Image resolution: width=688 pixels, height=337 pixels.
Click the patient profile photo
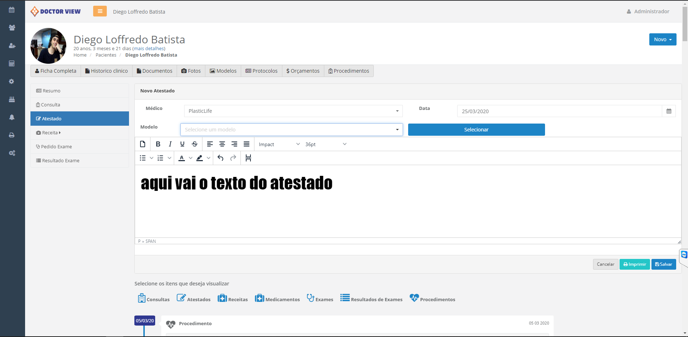point(48,46)
